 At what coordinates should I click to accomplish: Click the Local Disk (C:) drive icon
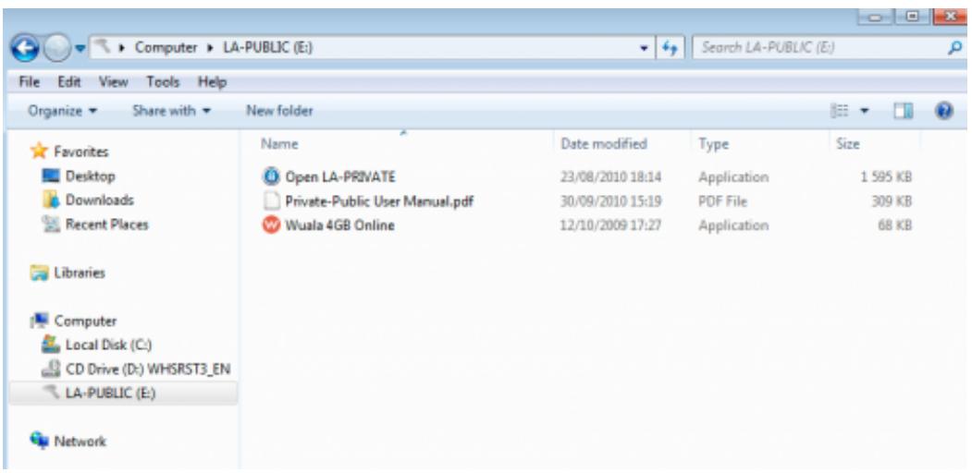pos(52,345)
